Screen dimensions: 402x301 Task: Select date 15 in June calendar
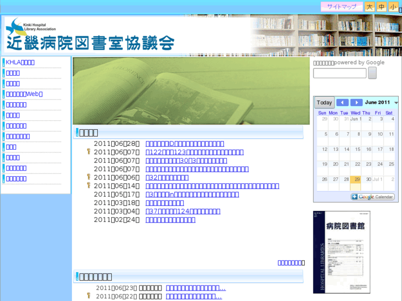pyautogui.click(x=357, y=149)
